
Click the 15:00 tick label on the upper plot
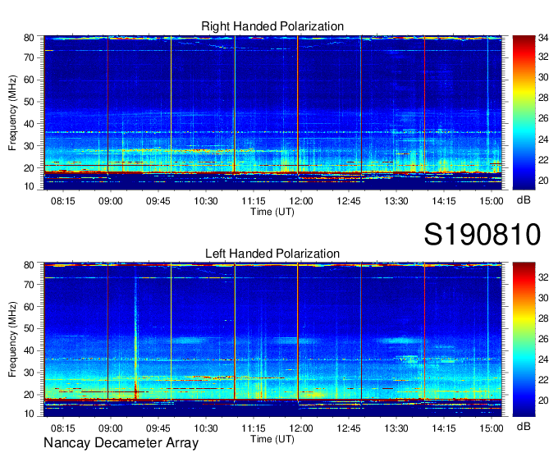(492, 201)
